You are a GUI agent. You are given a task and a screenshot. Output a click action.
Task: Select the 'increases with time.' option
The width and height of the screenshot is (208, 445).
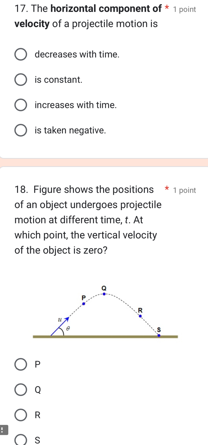[x=20, y=105]
